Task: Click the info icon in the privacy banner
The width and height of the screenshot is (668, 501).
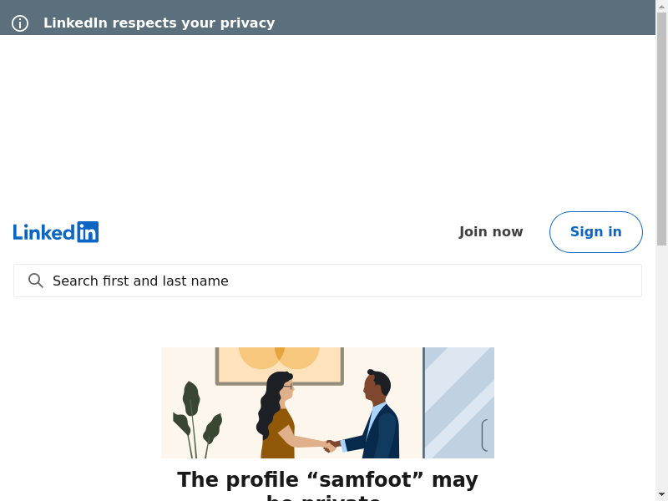Action: 20,23
